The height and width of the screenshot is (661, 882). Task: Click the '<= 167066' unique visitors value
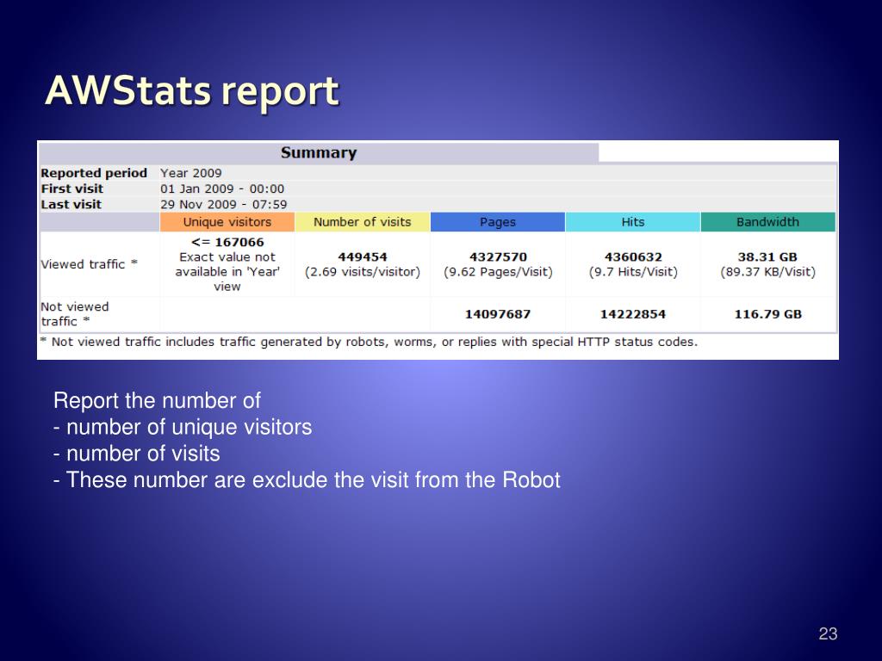[x=227, y=242]
